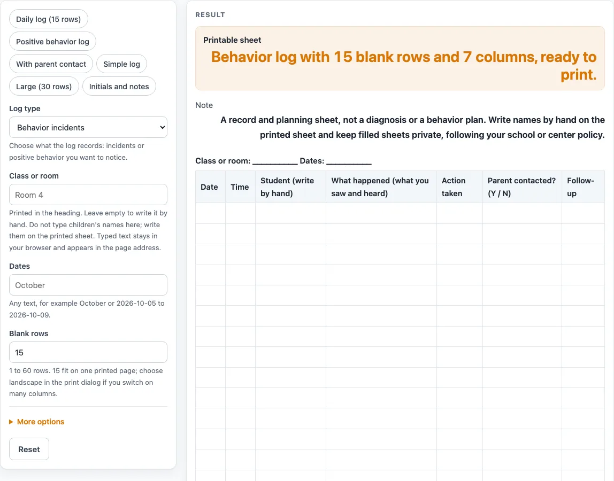Click the Log type field label
This screenshot has width=614, height=481.
tap(25, 108)
